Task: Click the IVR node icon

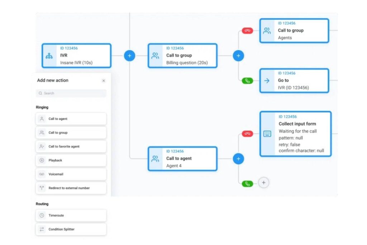Action: tap(49, 56)
